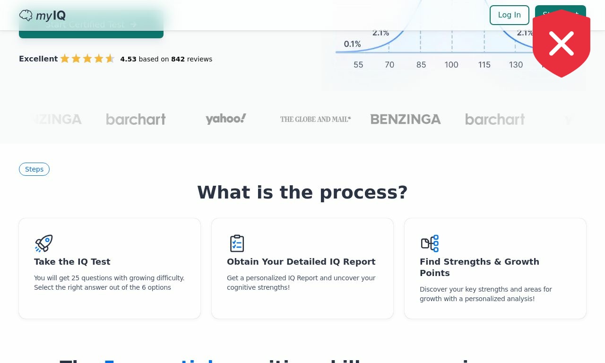Screen dimensions: 605x363
Task: Click the Find Strengths diagram icon
Action: pyautogui.click(x=430, y=243)
